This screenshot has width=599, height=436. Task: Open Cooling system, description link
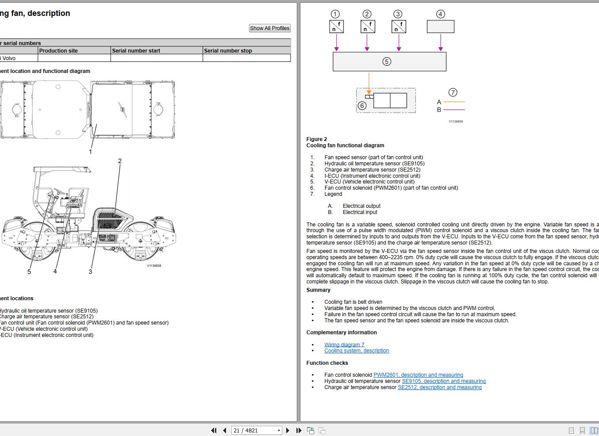[x=357, y=351]
